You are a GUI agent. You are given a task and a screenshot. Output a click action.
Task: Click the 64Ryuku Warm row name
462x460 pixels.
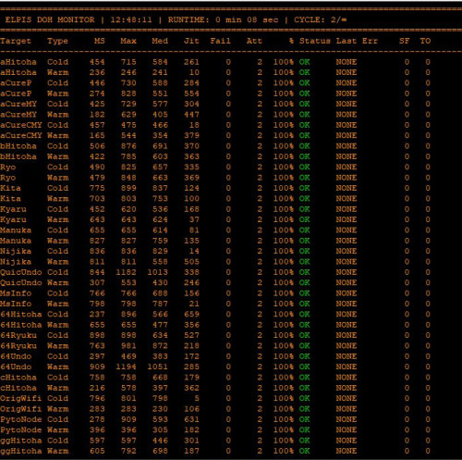point(18,346)
